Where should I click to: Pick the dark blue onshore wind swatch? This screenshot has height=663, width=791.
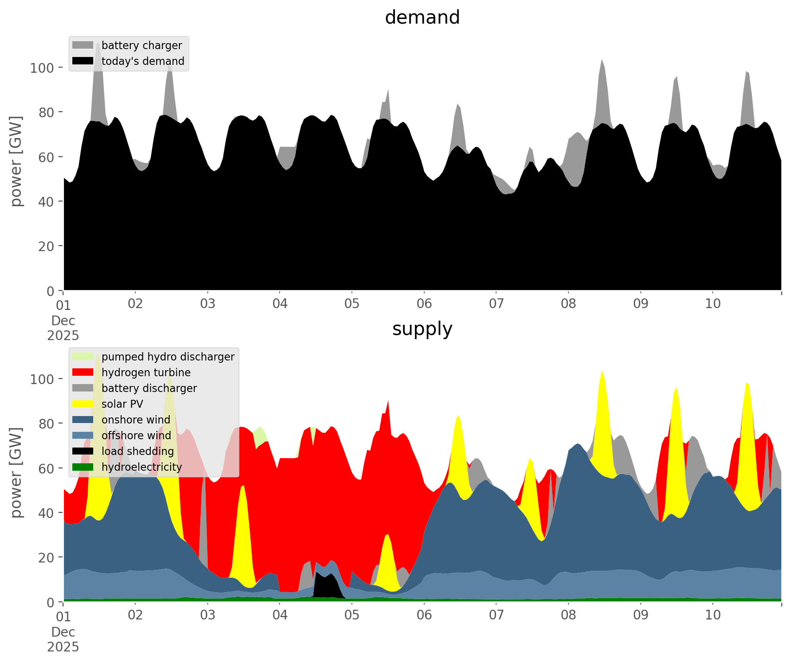coord(83,420)
